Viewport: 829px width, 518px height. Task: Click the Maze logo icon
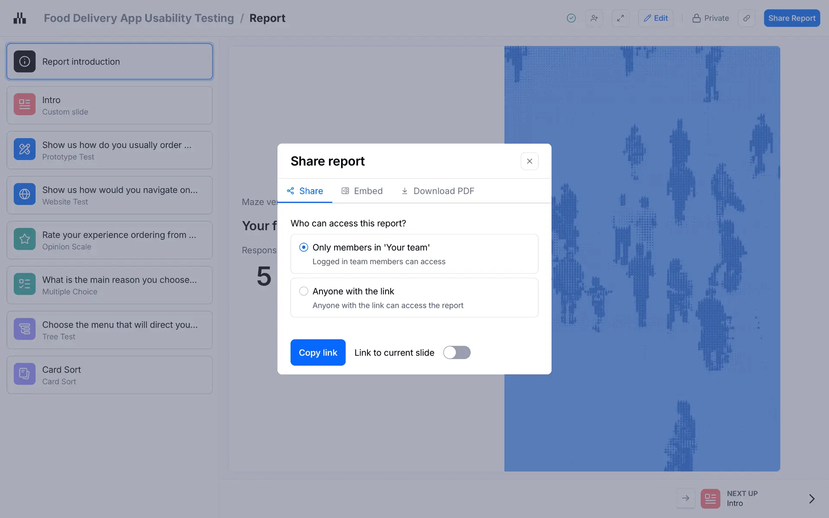19,18
